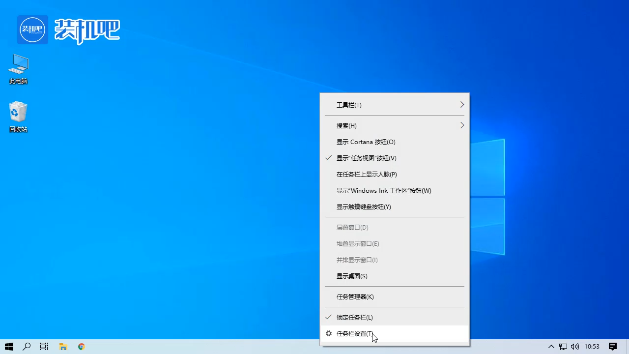Enable 显示 Cortana 按钮 option
This screenshot has height=354, width=629.
click(366, 142)
